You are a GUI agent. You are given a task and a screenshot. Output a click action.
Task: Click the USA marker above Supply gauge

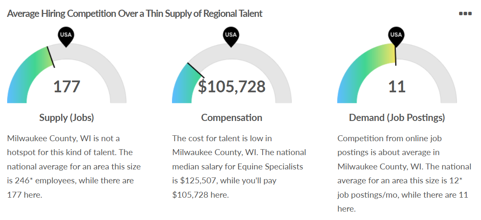click(66, 35)
